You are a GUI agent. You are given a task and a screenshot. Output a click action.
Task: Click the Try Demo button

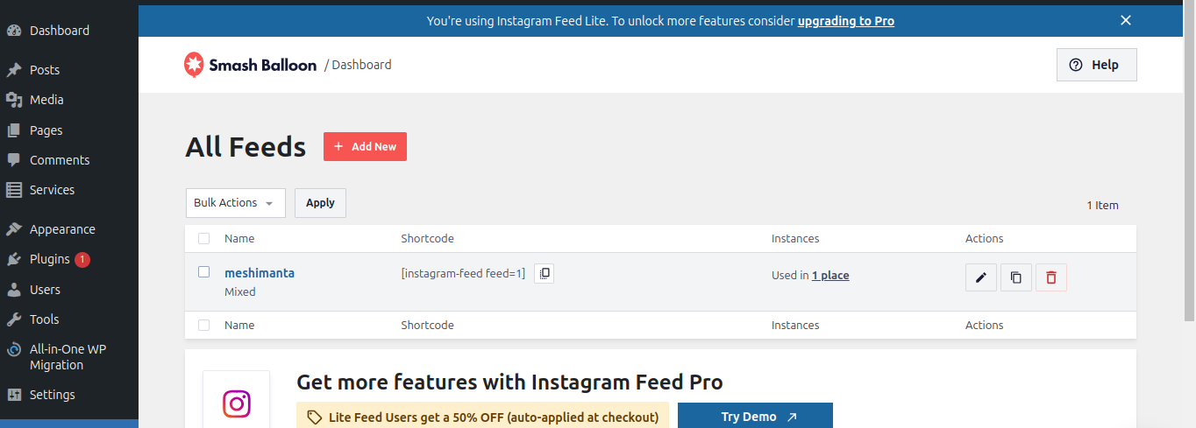click(755, 416)
